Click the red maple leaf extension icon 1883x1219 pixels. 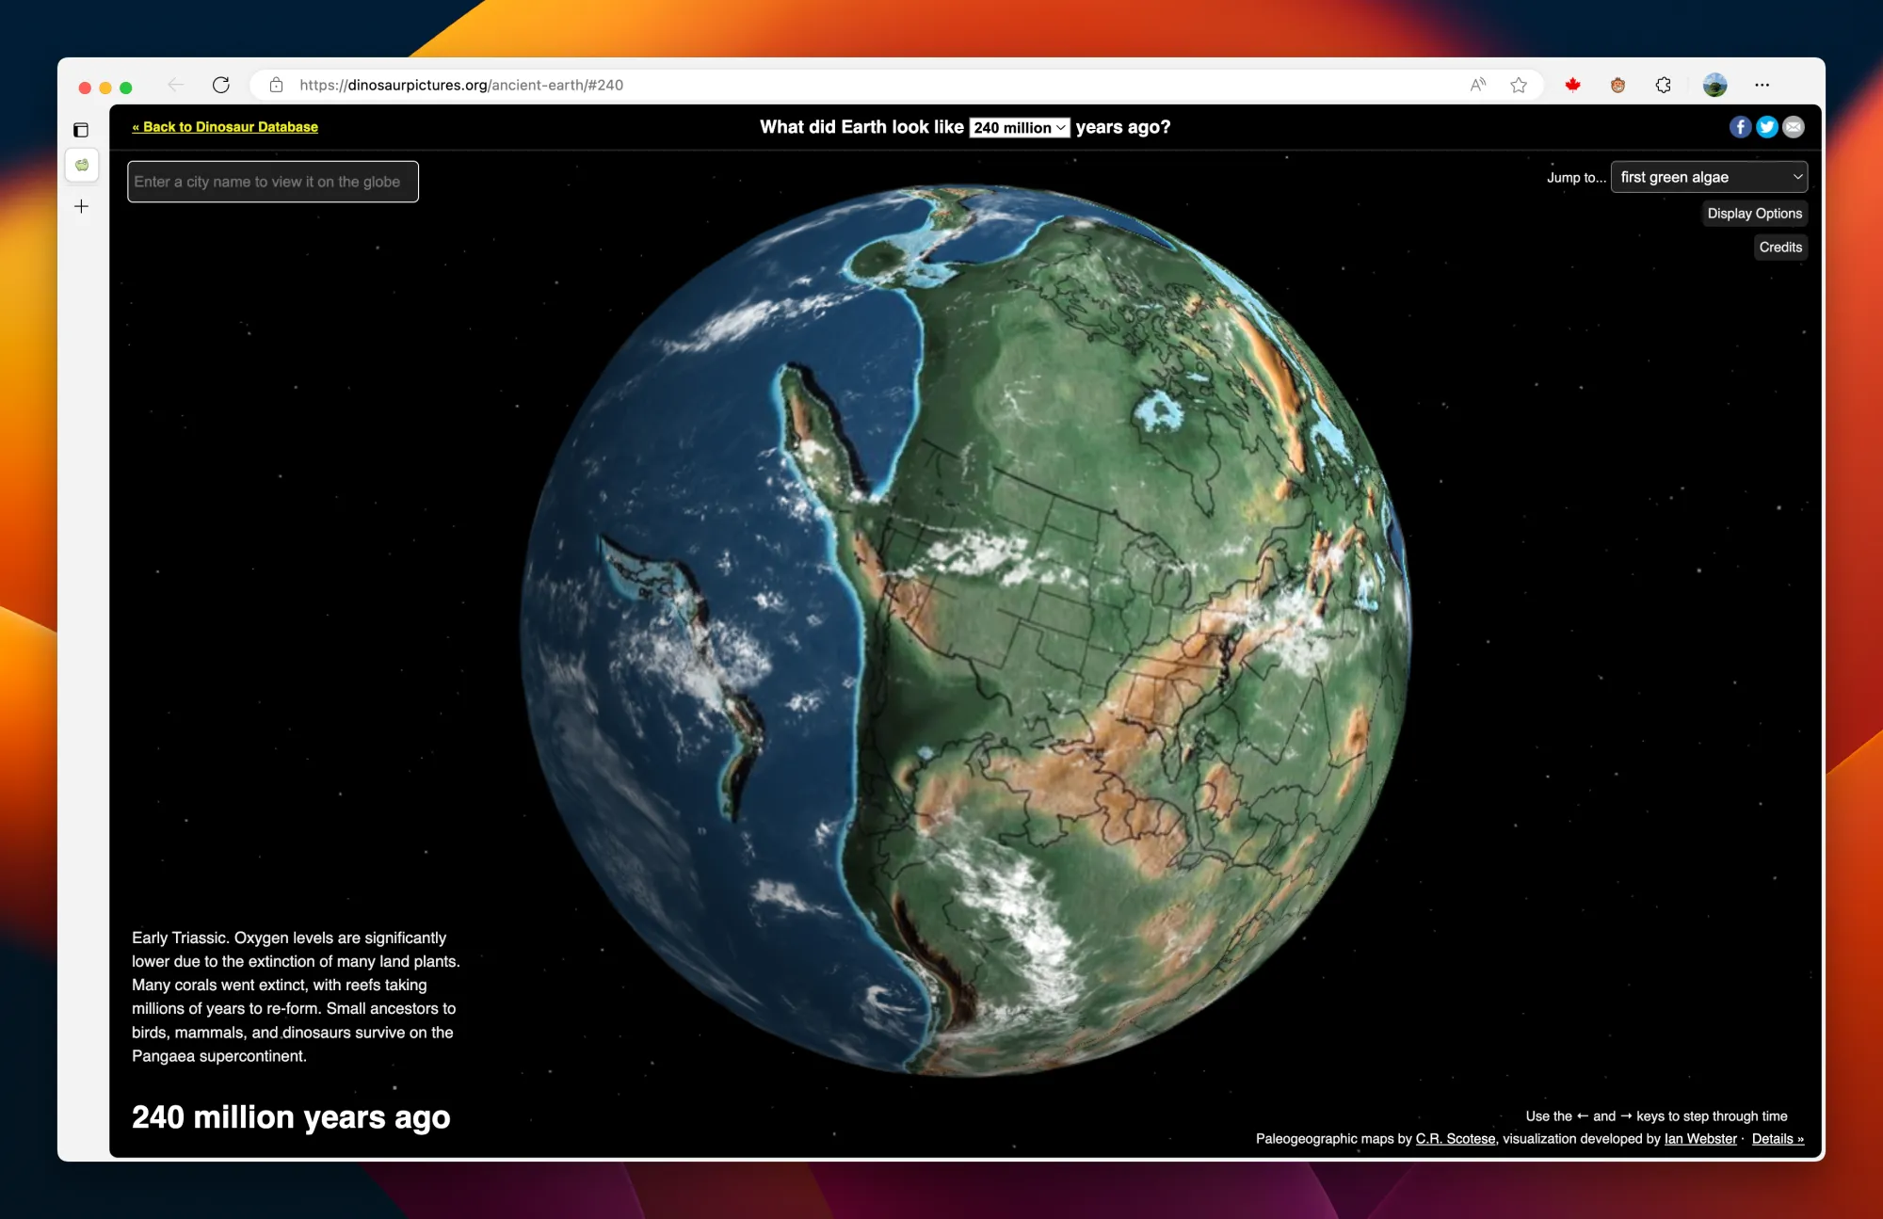[1572, 85]
